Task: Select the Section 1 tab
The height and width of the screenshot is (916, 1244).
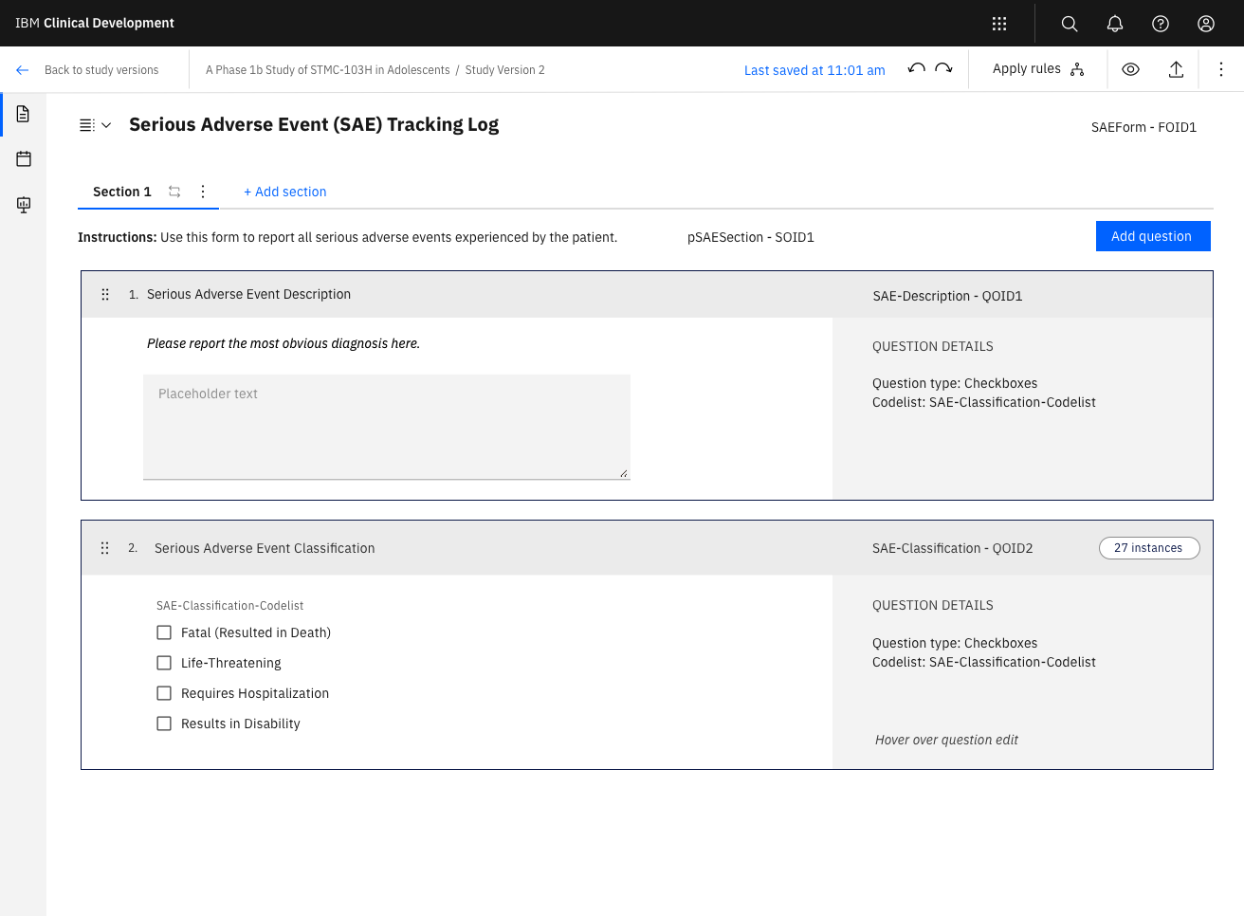Action: coord(122,192)
